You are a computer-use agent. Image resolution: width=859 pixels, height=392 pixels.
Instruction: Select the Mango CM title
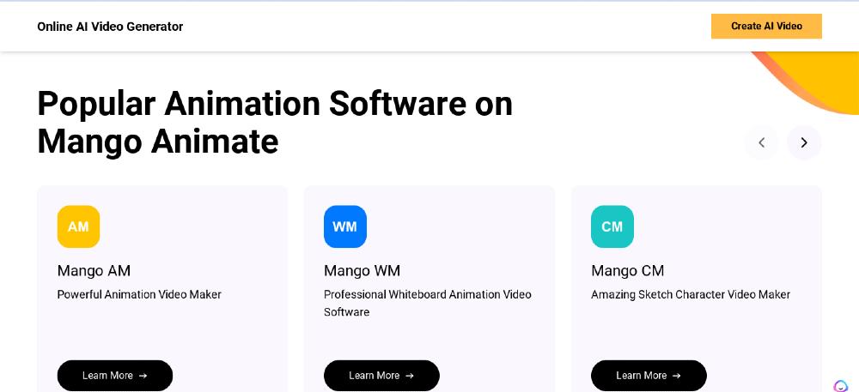click(628, 271)
